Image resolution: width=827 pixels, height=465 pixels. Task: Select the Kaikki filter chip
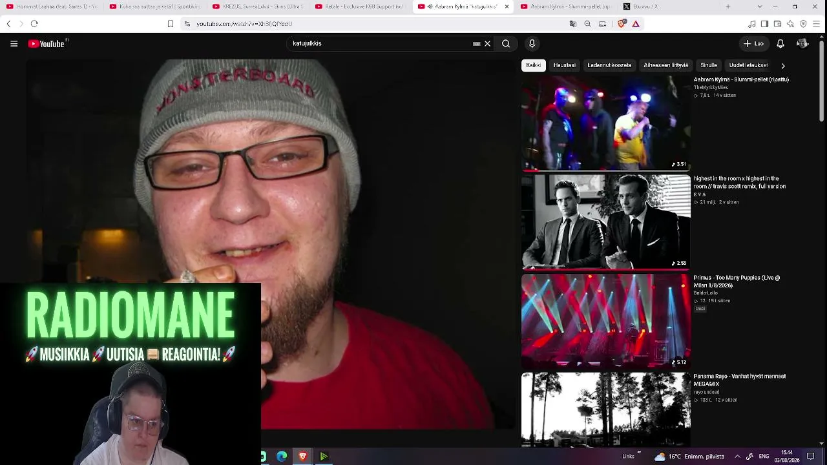coord(534,65)
